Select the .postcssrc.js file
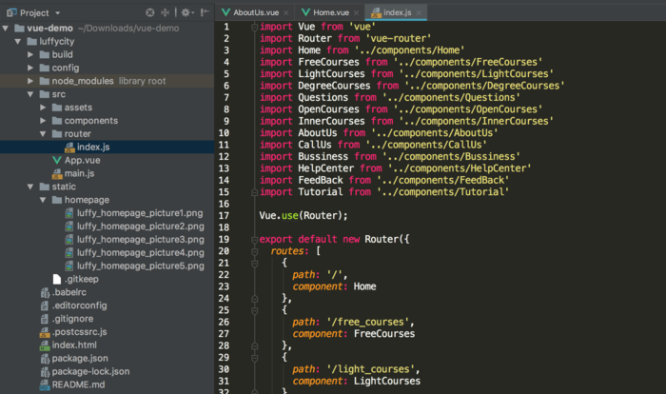The image size is (666, 394). [79, 331]
